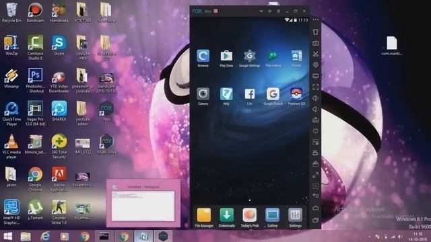Select the 360 Total Security shortcut
The image size is (431, 242).
tap(59, 147)
